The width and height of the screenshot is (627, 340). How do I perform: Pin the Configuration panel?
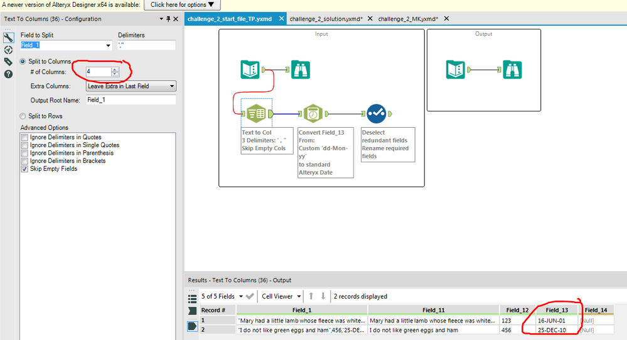point(168,19)
